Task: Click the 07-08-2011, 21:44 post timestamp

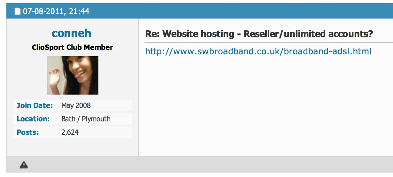Action: click(x=56, y=12)
